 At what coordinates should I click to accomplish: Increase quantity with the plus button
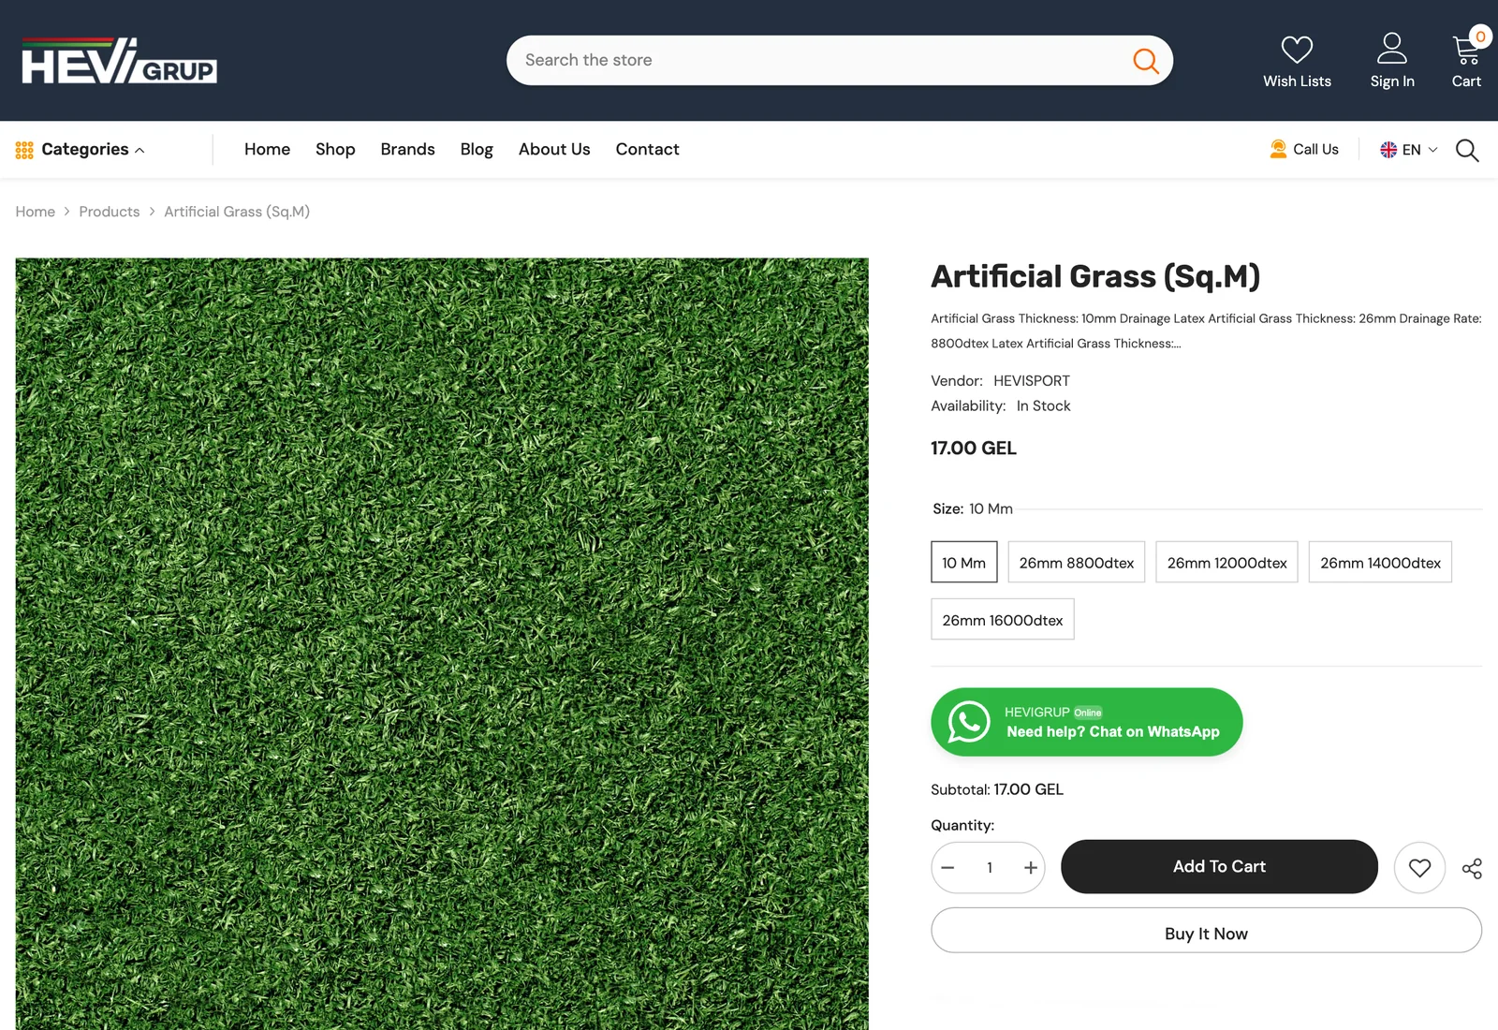[1031, 868]
